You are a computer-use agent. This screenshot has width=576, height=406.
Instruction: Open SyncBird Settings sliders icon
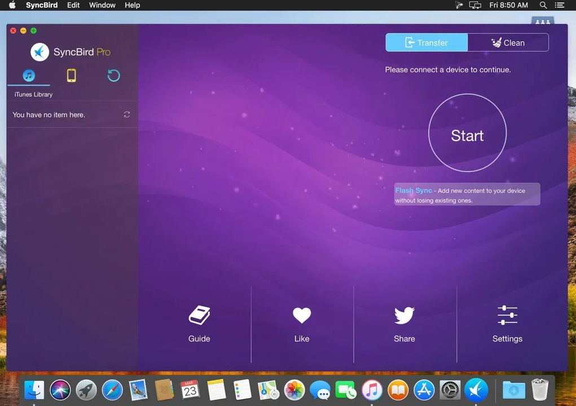(x=507, y=315)
